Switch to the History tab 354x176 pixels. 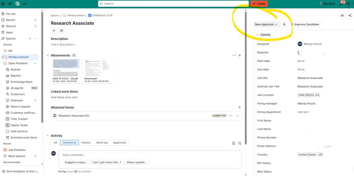86,143
